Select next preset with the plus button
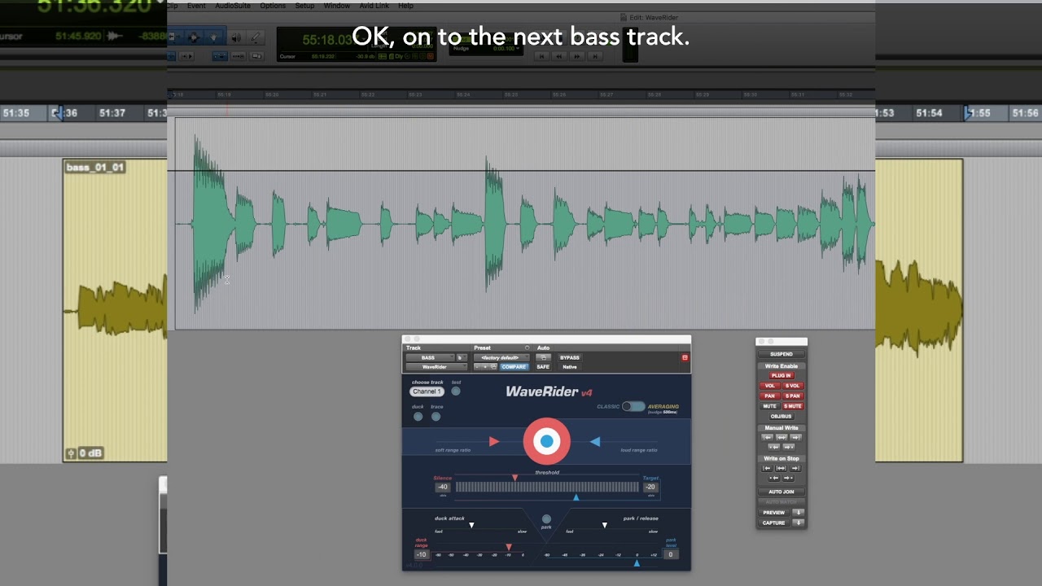This screenshot has width=1042, height=586. click(485, 367)
